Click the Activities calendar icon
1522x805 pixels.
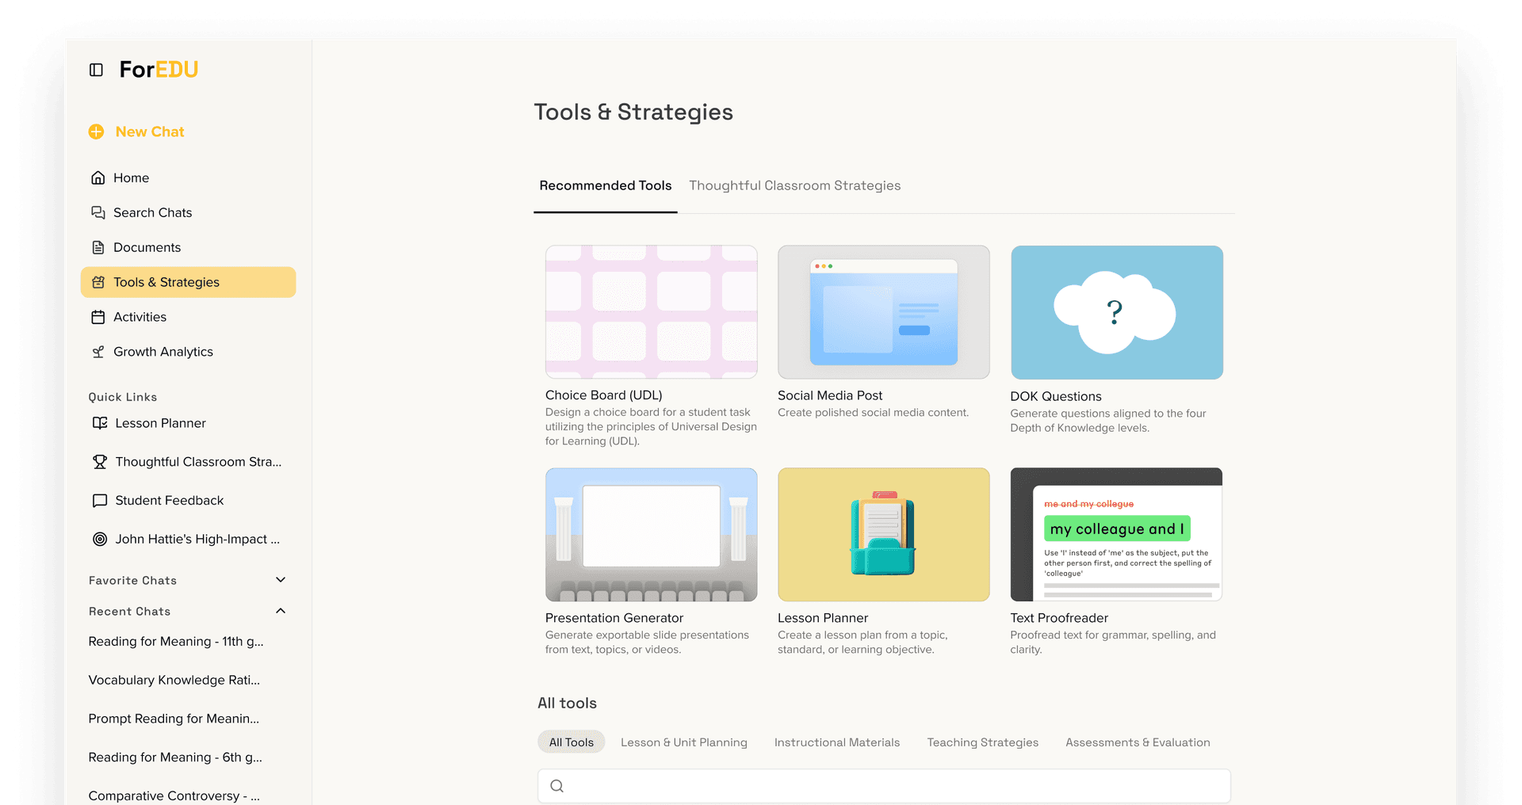(x=98, y=317)
